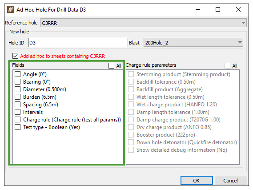Tick the Intervals checkbox

18,112
